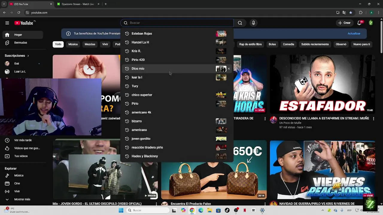Open options menu for Joven Gordo mix

(156, 204)
